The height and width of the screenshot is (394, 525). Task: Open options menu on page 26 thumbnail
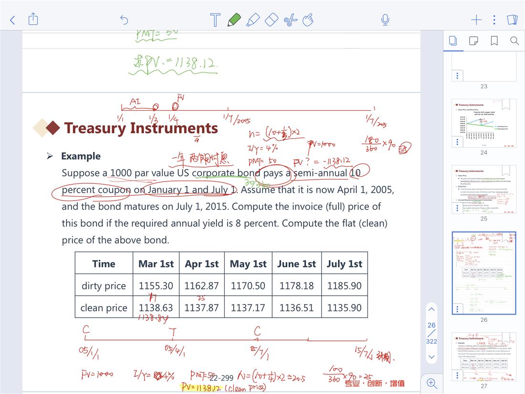(458, 309)
